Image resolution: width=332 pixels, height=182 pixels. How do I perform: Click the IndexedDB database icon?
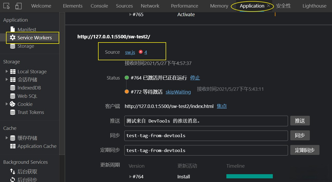coord(13,88)
